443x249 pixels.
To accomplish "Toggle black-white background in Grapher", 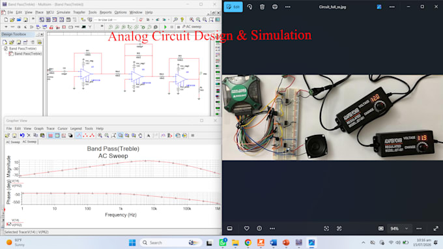I will [x=70, y=136].
